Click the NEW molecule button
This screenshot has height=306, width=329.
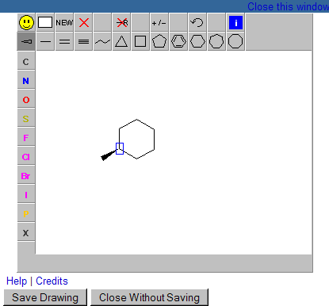(64, 22)
